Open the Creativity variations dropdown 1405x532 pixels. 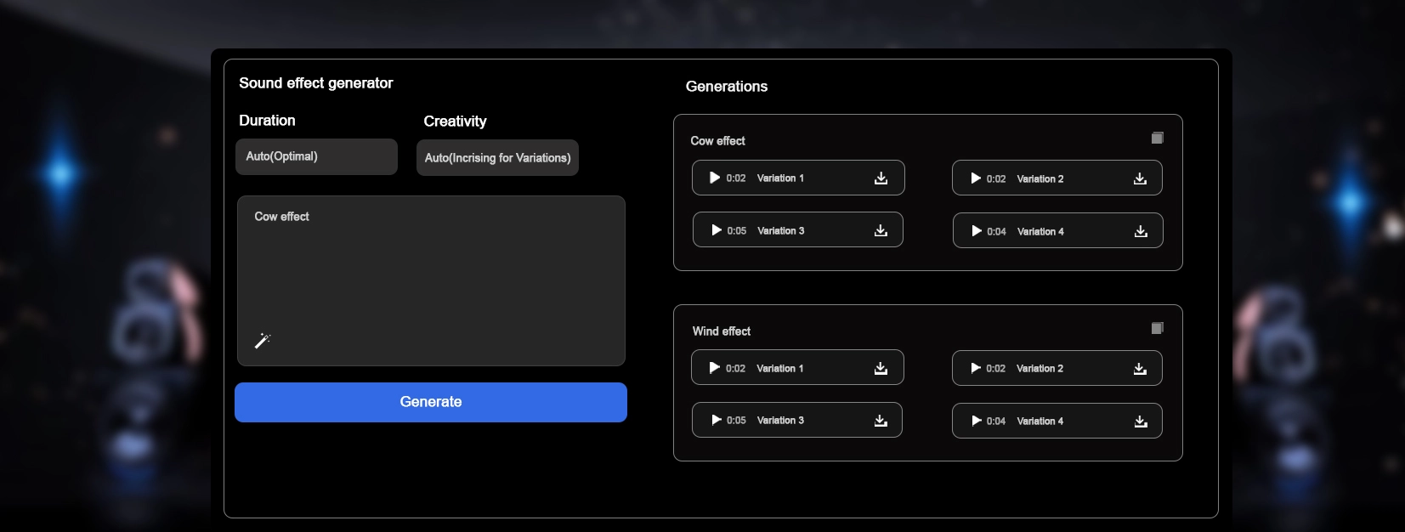[497, 158]
